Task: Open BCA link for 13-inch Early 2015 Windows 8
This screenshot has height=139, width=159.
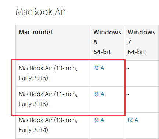Action: 99,68
